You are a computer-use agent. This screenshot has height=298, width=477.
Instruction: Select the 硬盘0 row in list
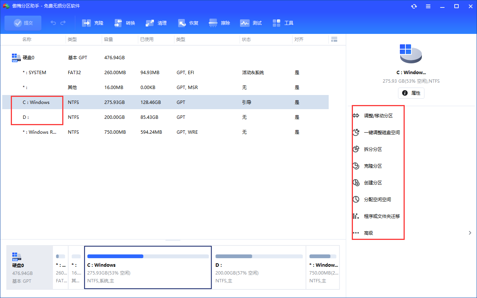coord(165,58)
